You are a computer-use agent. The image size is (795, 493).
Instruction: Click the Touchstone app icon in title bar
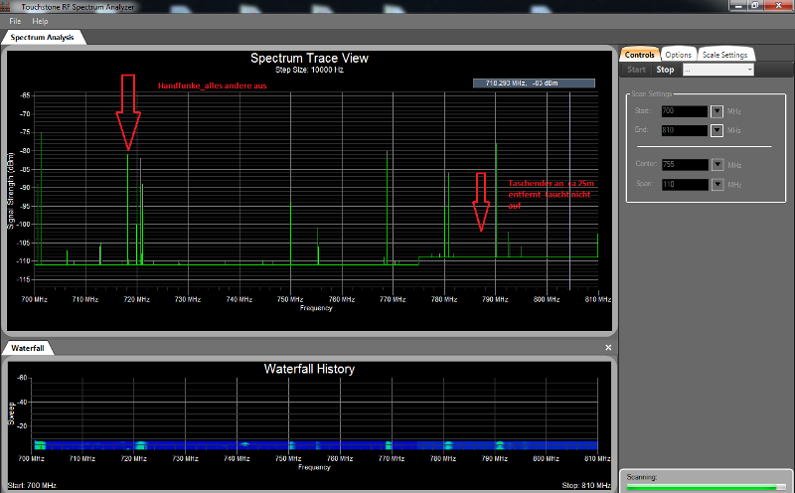(x=5, y=7)
